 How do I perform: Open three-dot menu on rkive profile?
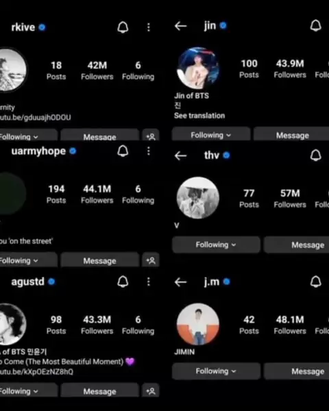pyautogui.click(x=149, y=27)
